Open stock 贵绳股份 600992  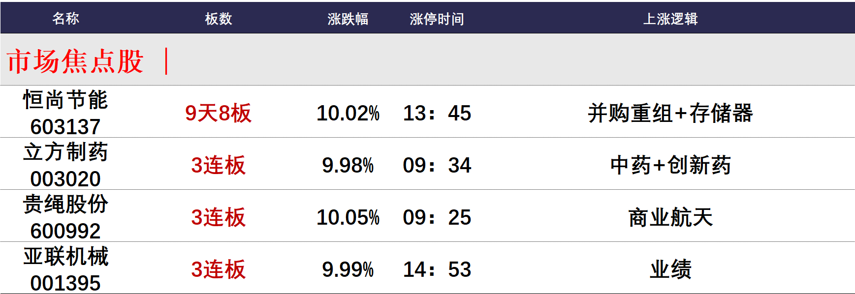pos(65,217)
